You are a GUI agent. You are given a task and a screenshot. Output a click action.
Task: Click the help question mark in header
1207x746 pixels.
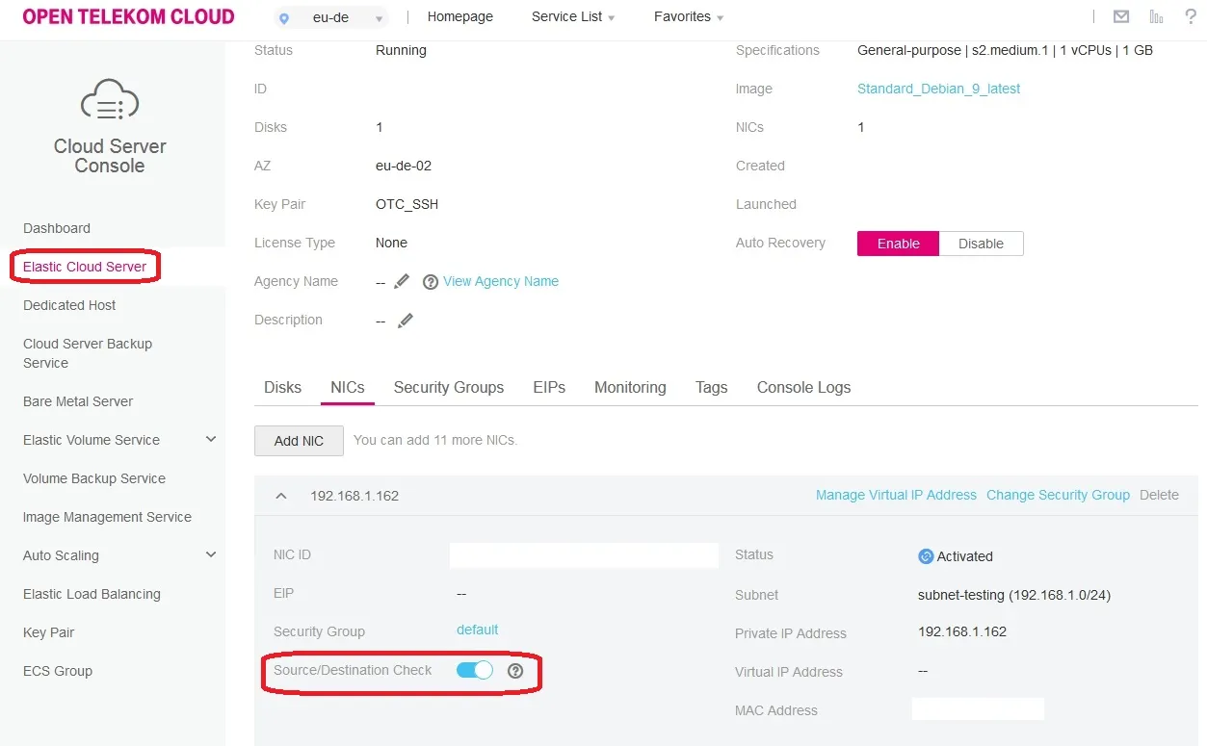(x=1191, y=16)
